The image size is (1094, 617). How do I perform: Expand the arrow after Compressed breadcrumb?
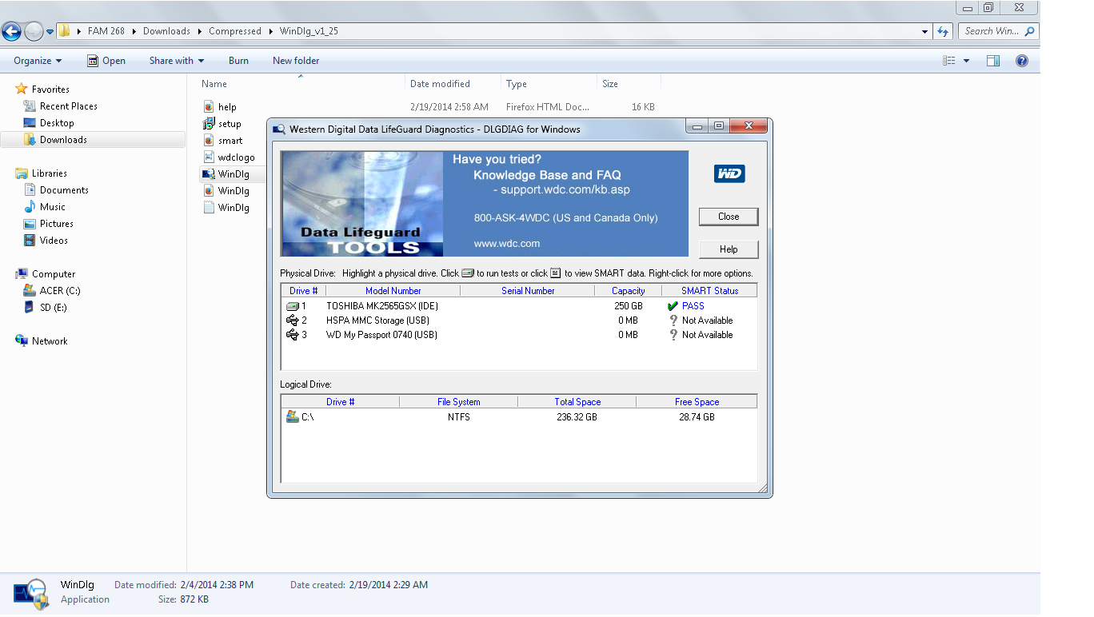pos(270,32)
